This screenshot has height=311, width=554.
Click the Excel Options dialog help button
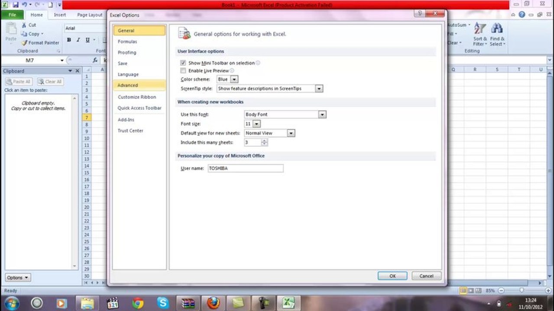point(419,14)
